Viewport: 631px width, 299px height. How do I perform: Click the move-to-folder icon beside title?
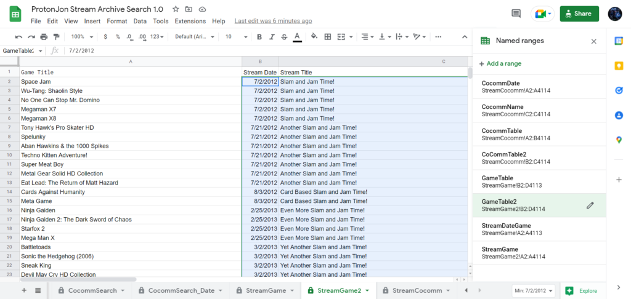pos(189,9)
